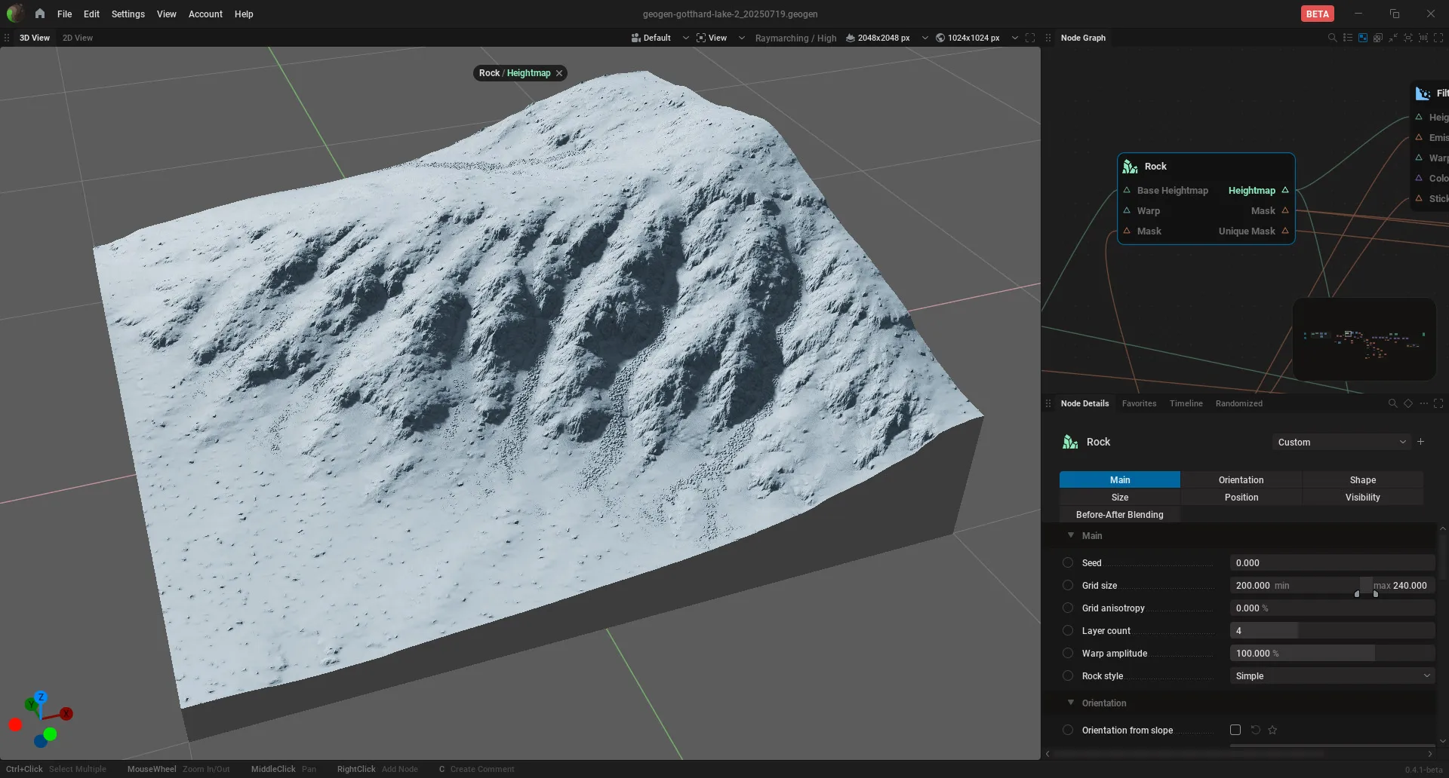Click the search icon in Node Graph header
Image resolution: width=1449 pixels, height=778 pixels.
[1332, 38]
